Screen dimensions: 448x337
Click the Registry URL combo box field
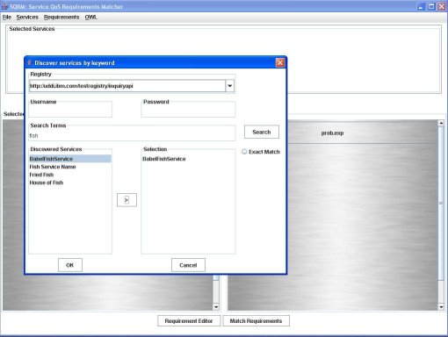(127, 86)
